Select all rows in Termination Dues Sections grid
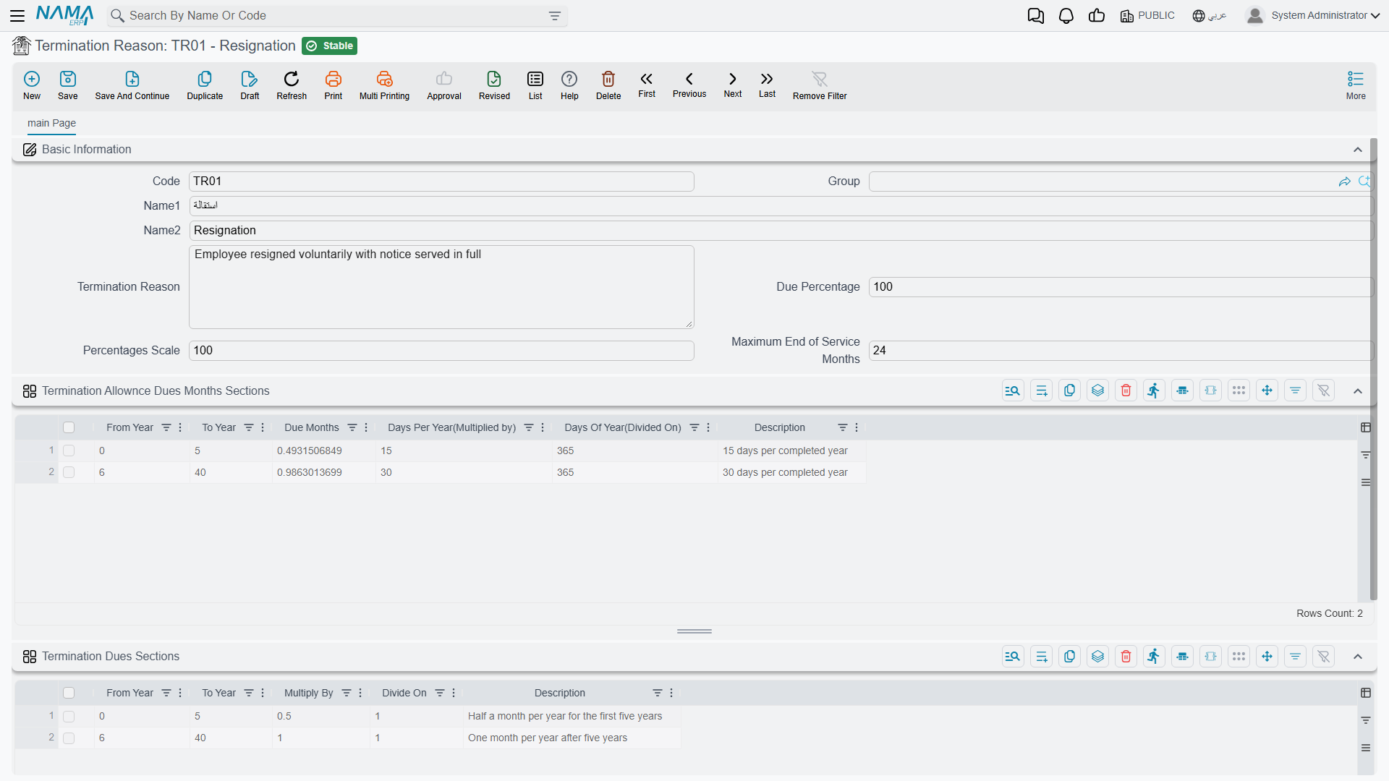 click(x=69, y=693)
